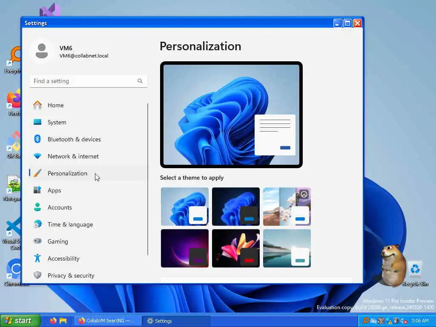Focus the Find a setting search box

point(89,81)
